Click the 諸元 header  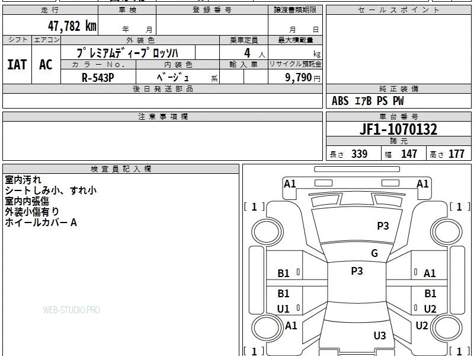click(x=398, y=141)
